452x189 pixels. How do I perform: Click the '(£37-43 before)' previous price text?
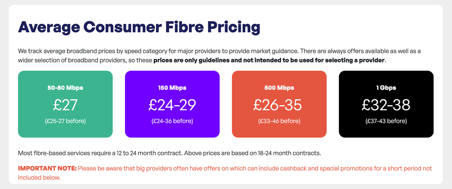[386, 121]
